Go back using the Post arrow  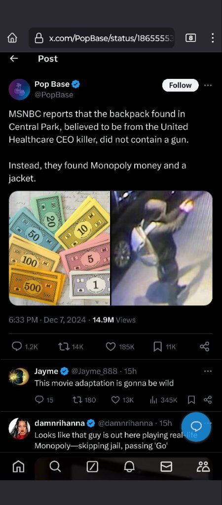[13, 58]
